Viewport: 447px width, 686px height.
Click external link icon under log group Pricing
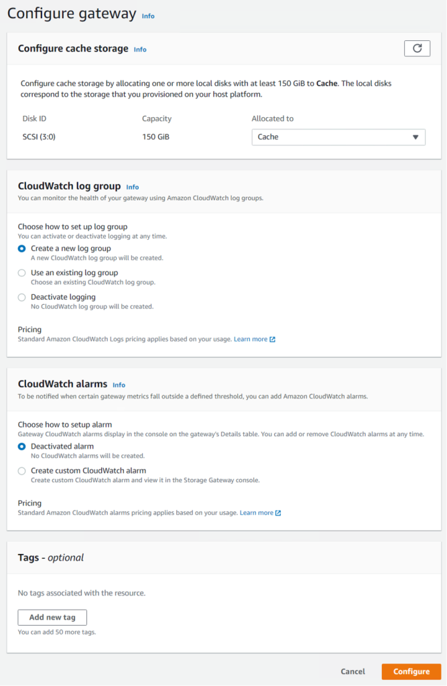pos(273,340)
